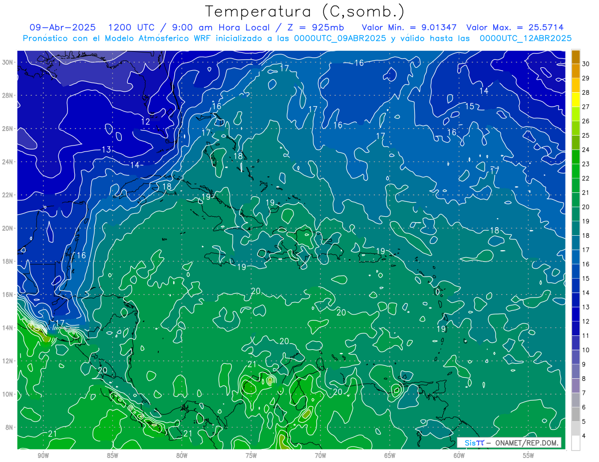Click the initialization time "0000UTC_09ABR2025"
The height and width of the screenshot is (462, 599).
pos(340,38)
